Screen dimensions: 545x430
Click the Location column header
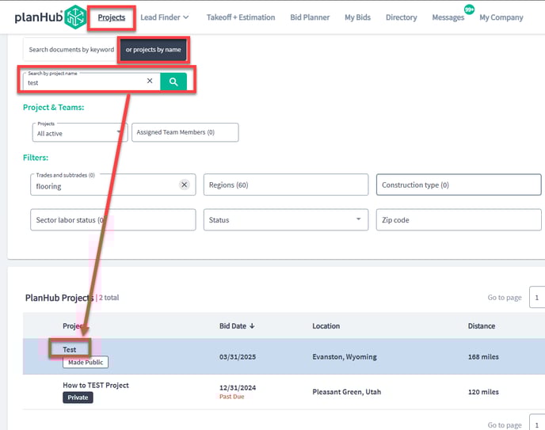[326, 325]
